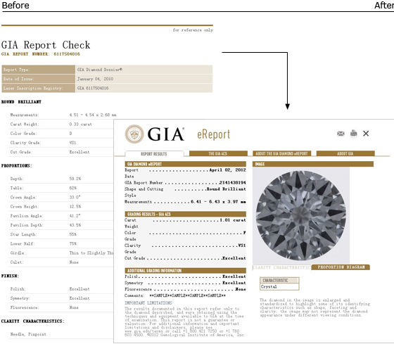Click the GIA seal logo
394x344 pixels.
pyautogui.click(x=134, y=134)
